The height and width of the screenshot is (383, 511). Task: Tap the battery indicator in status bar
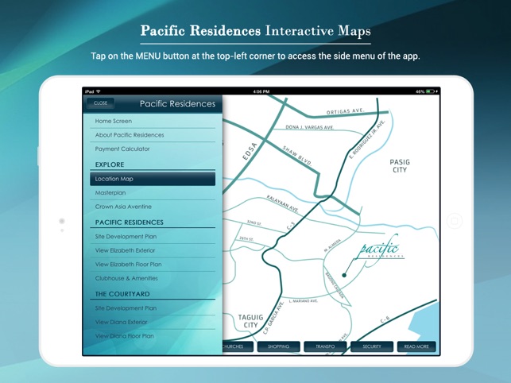click(430, 91)
